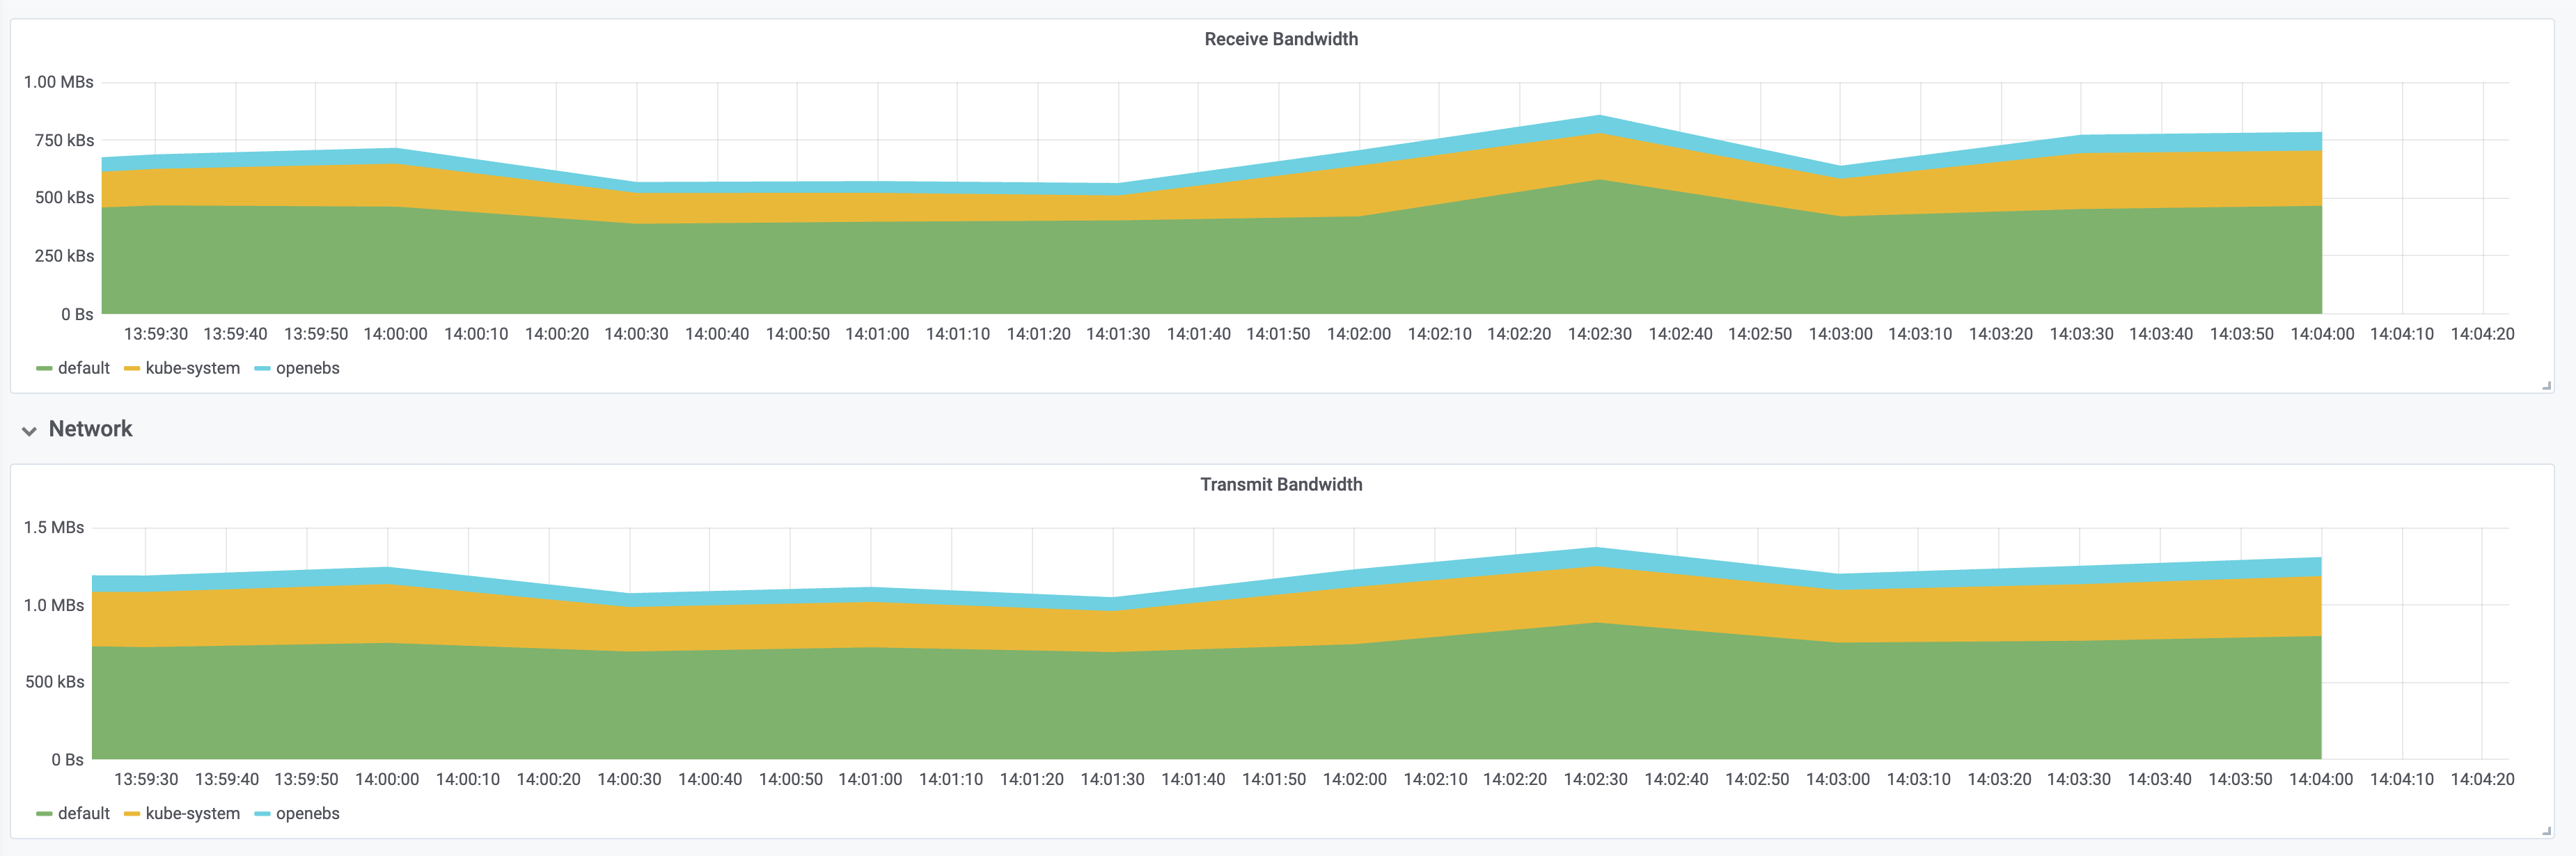Open the Transmit Bandwidth panel title menu
The height and width of the screenshot is (856, 2576).
[1280, 484]
